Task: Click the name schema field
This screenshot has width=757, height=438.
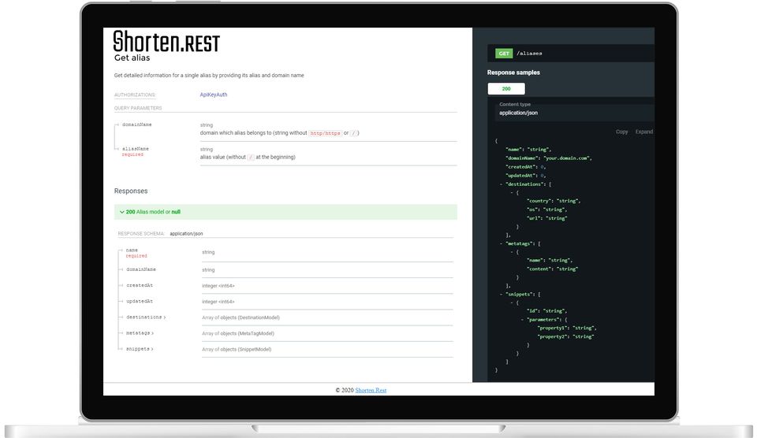Action: (132, 251)
